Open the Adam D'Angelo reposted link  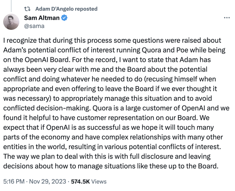66,9
